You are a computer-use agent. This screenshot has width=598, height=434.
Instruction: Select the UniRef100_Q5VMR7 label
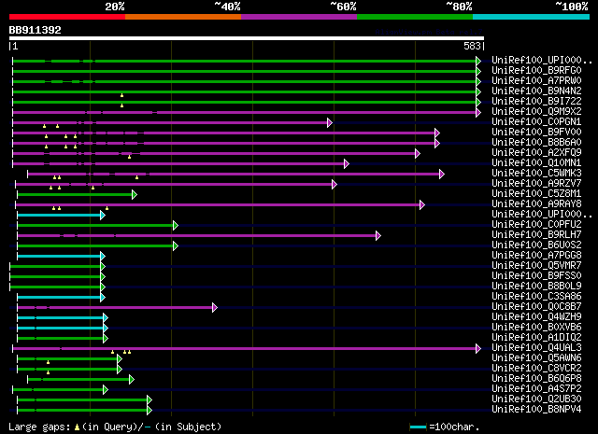coord(536,266)
